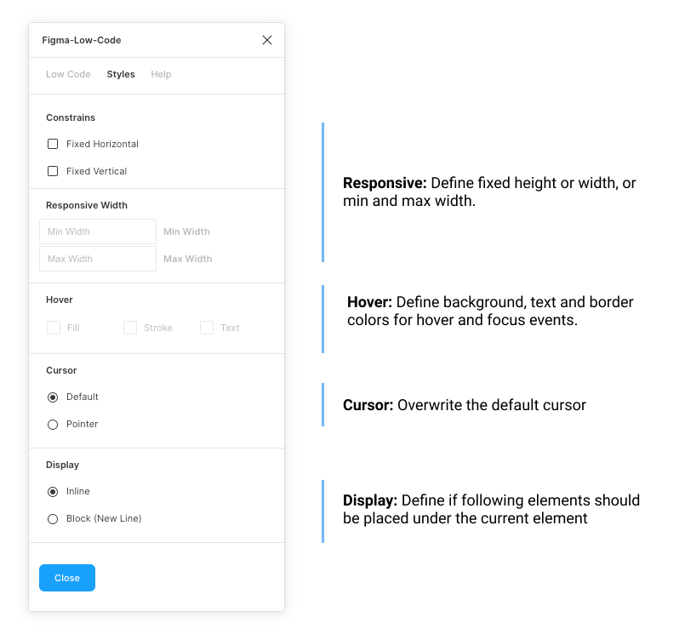Switch to the Low Code tab
Screen dimensions: 685x634
[68, 74]
